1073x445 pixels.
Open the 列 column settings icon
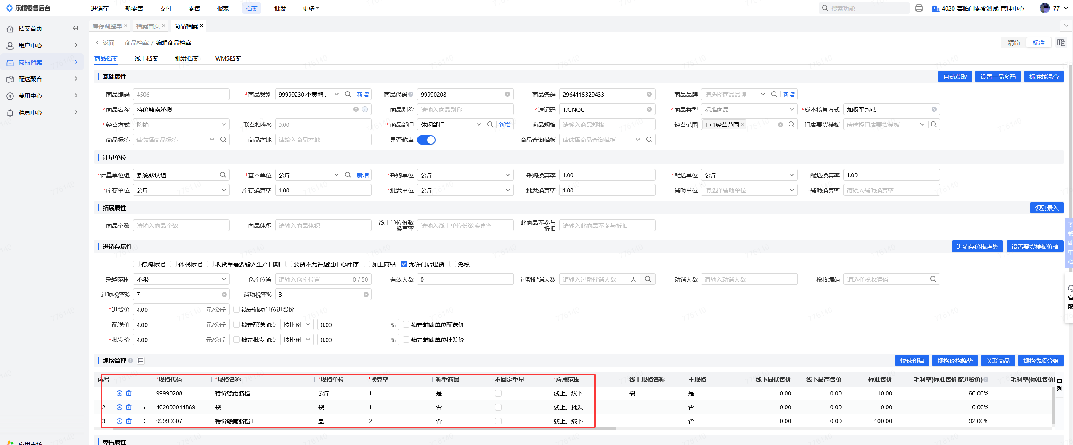[x=1060, y=384]
